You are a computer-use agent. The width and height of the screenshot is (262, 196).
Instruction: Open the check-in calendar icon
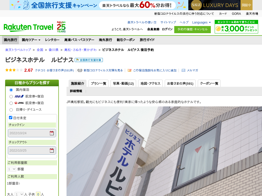(52, 133)
